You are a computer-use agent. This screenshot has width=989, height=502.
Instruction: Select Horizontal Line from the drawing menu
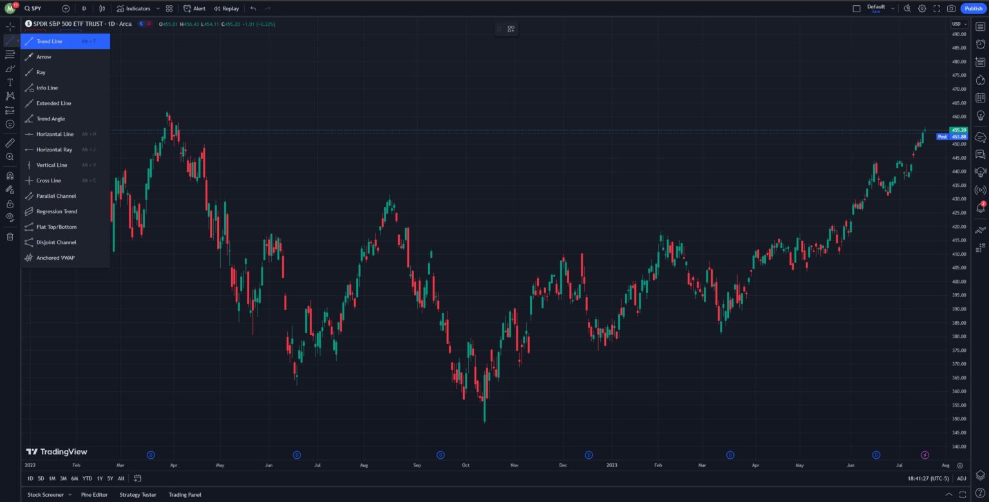(x=55, y=134)
